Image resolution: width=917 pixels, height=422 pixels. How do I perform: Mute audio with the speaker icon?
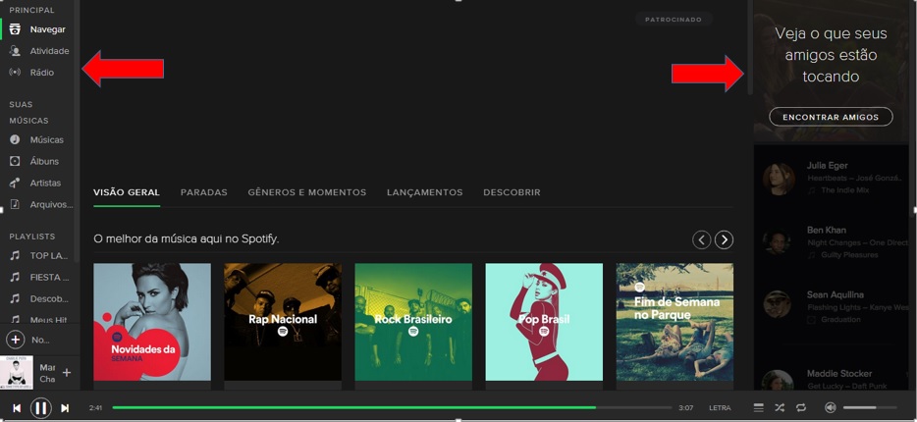pyautogui.click(x=830, y=407)
